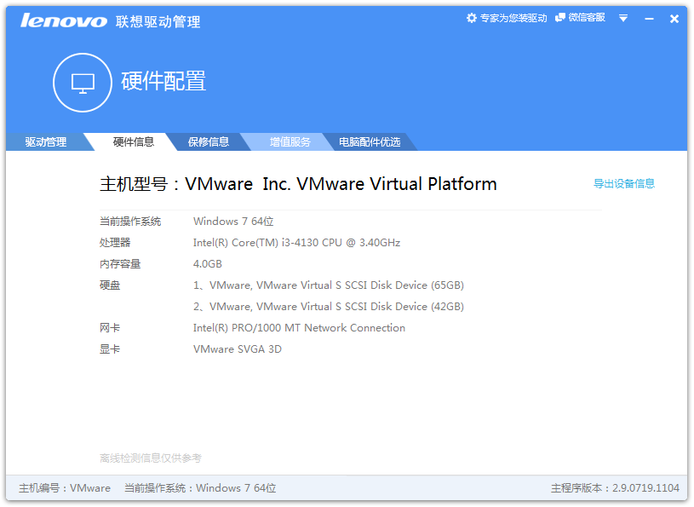Screen dimensions: 694x507
Task: Select the 65GB SCSI disk device entry
Action: pos(329,285)
